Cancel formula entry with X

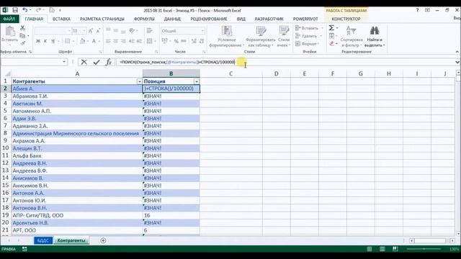(x=84, y=62)
